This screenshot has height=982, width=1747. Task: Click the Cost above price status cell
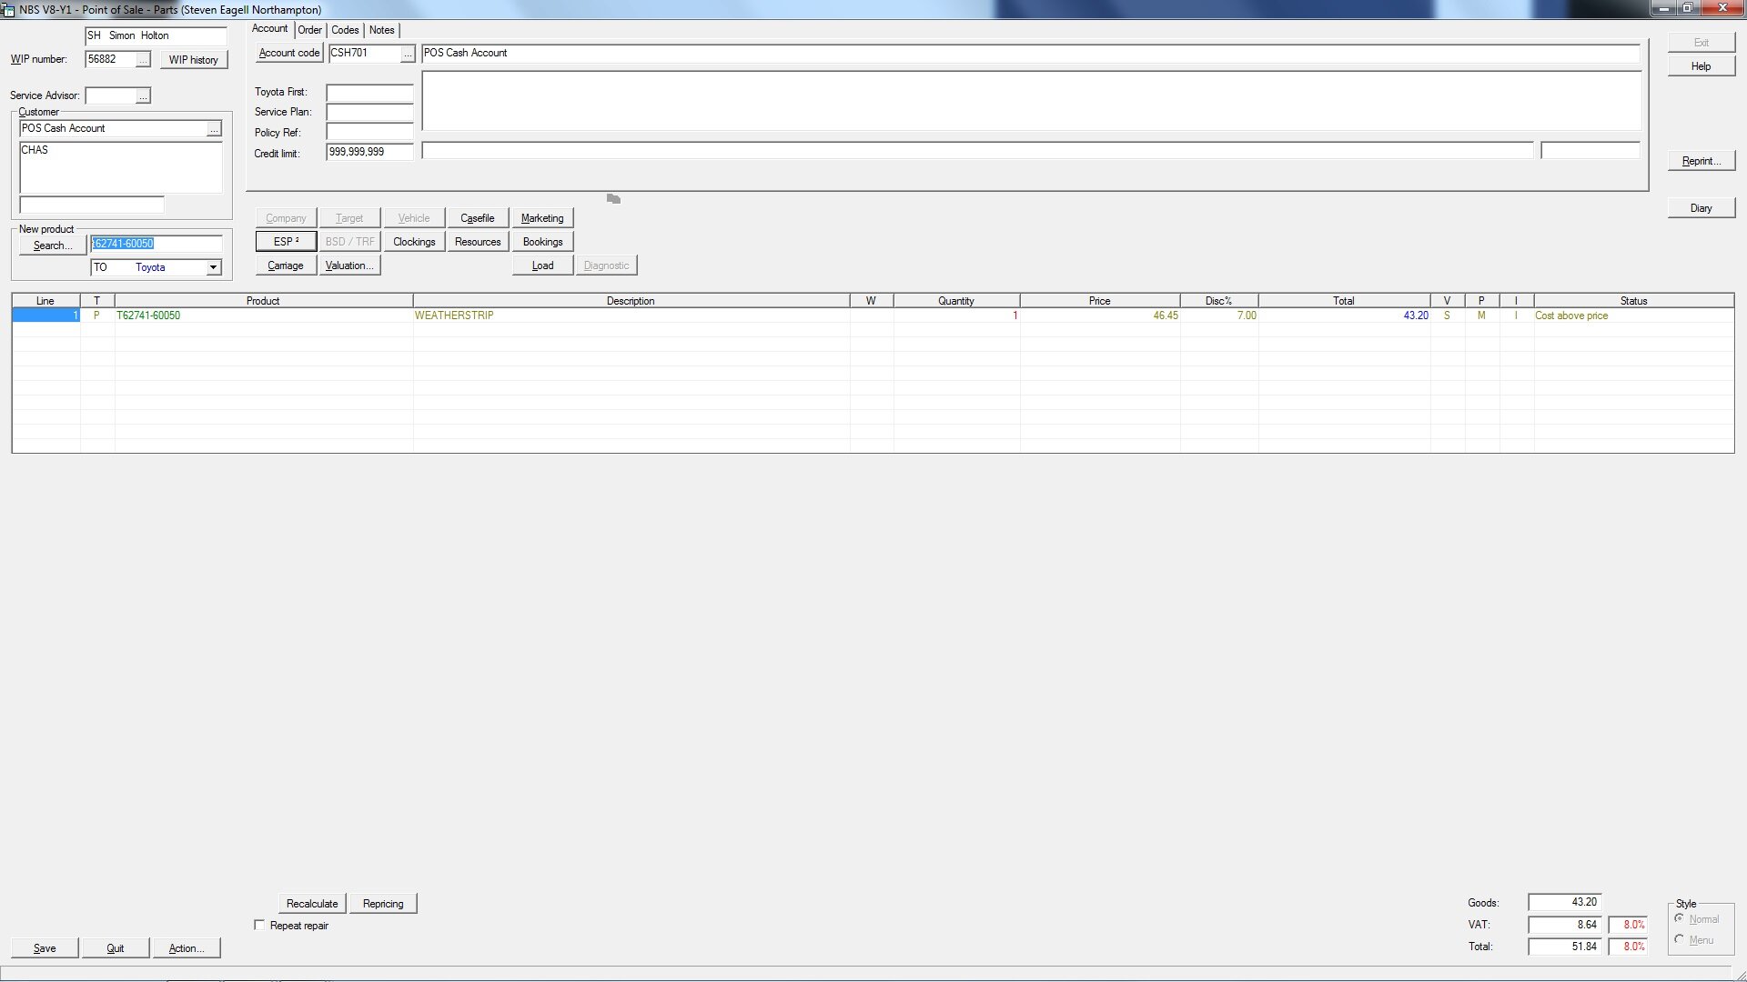(1634, 316)
